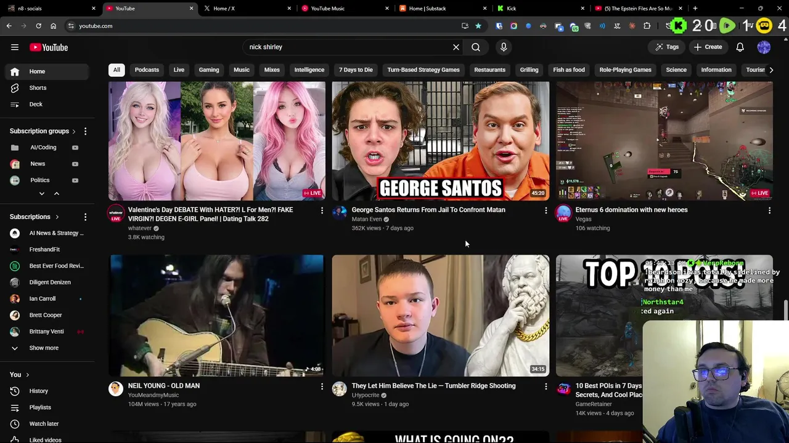Open the Create dropdown
The width and height of the screenshot is (789, 443).
708,47
